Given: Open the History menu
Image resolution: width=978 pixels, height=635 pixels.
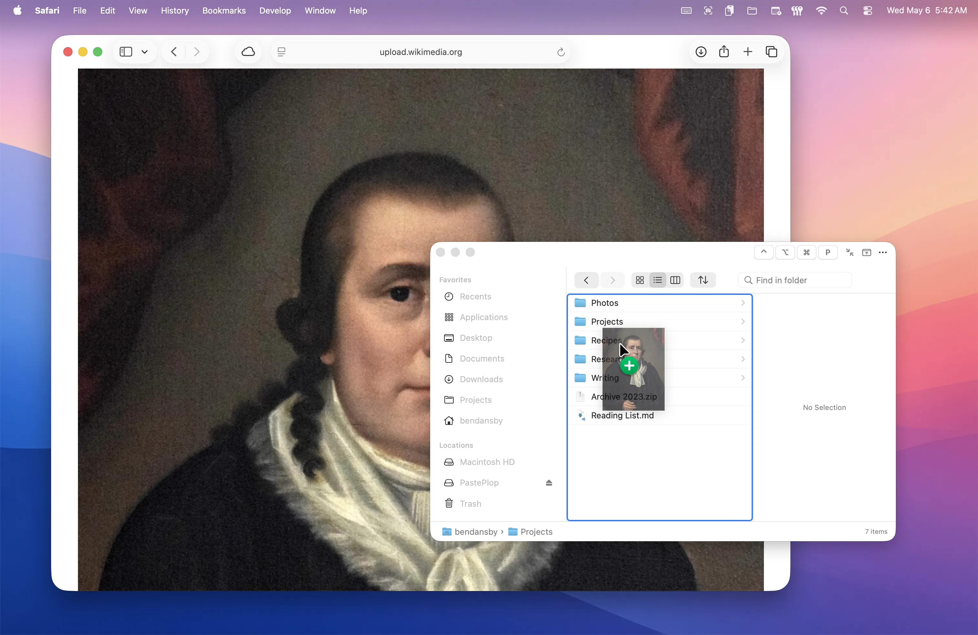Looking at the screenshot, I should click(x=175, y=11).
